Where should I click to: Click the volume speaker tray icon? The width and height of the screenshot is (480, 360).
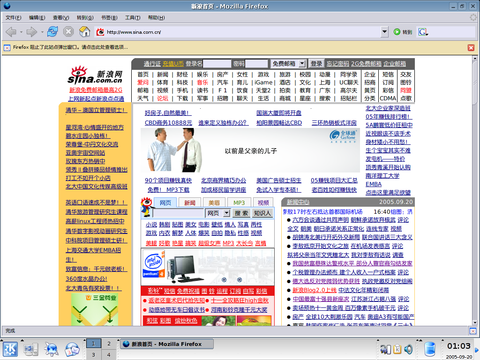point(408,349)
